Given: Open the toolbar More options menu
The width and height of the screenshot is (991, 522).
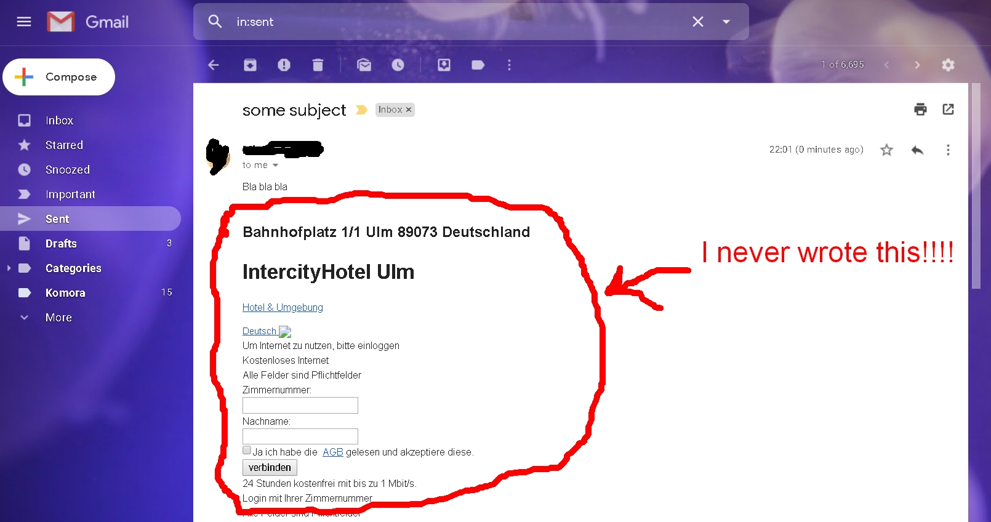Looking at the screenshot, I should coord(509,65).
